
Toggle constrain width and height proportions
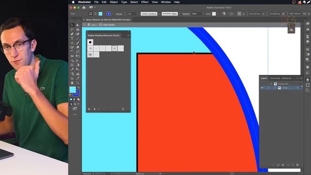[x=305, y=14]
